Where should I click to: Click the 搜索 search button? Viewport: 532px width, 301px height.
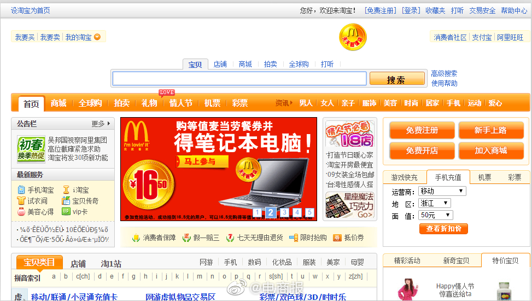(397, 78)
